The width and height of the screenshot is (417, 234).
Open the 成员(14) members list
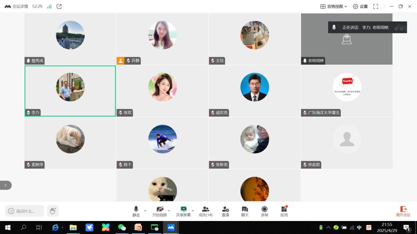pyautogui.click(x=205, y=211)
